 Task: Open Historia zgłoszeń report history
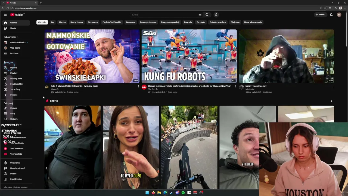pos(16,168)
